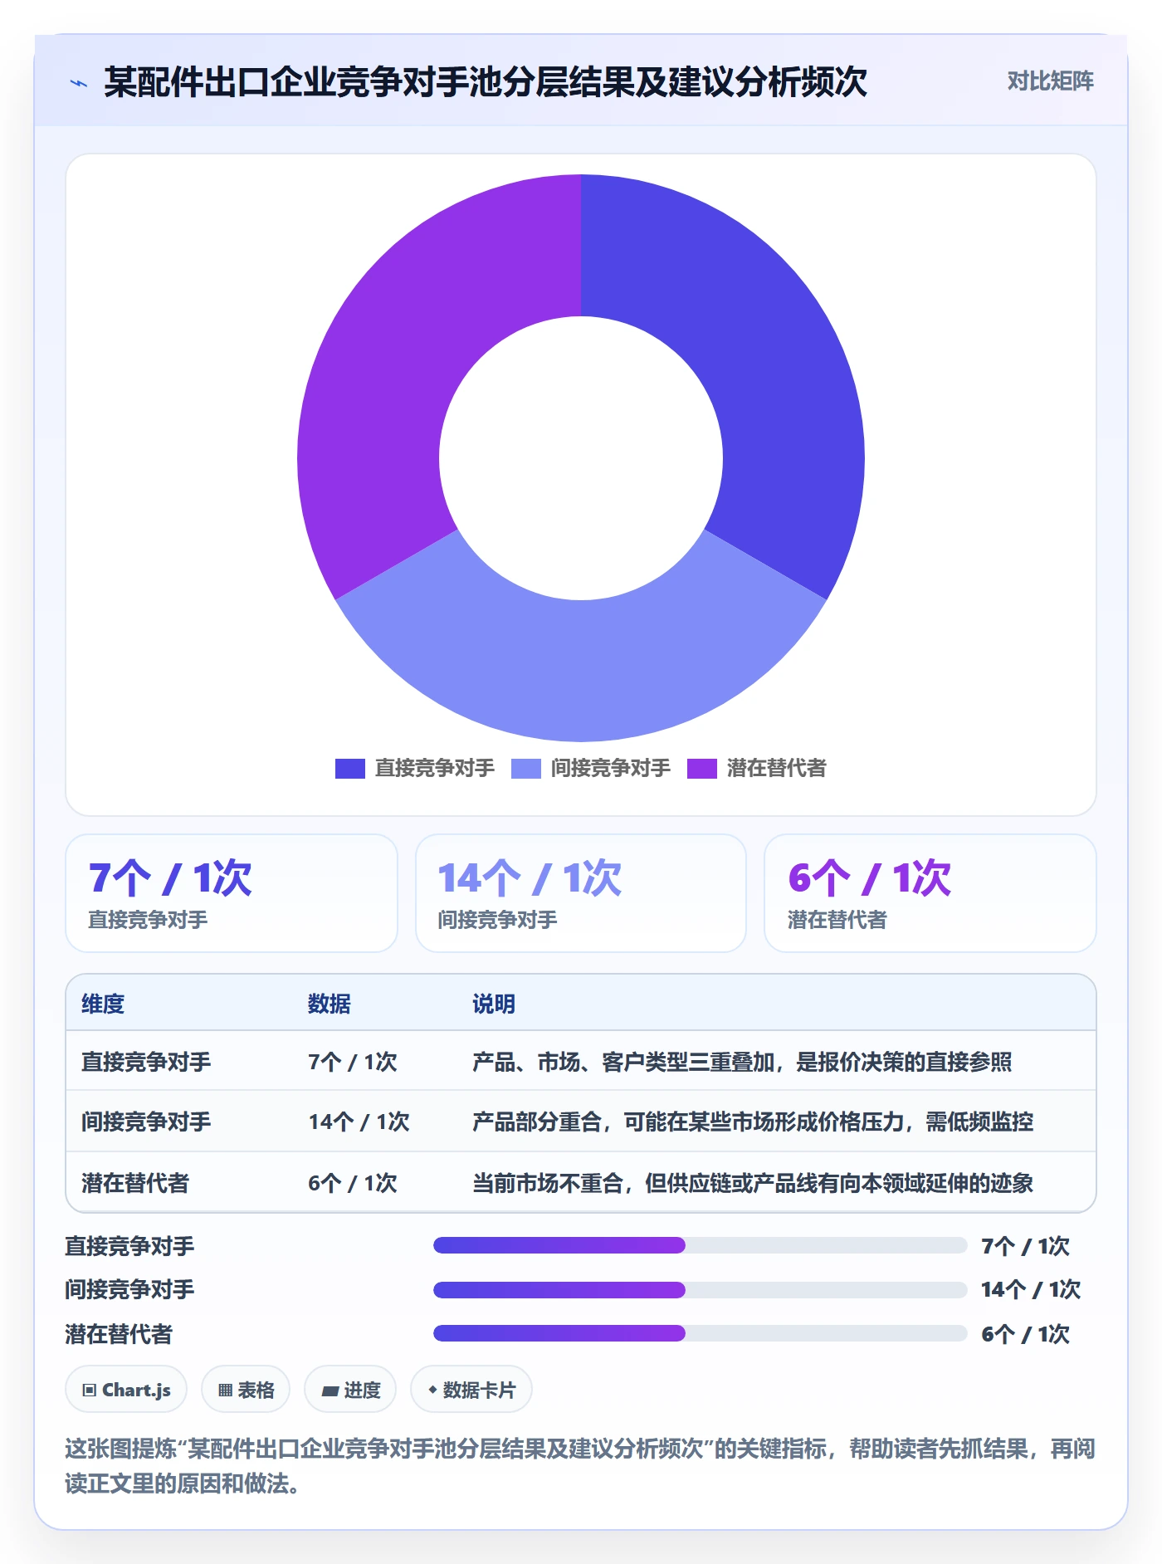Open the 14个 / 1次 data card
1162x1564 pixels.
(x=581, y=893)
